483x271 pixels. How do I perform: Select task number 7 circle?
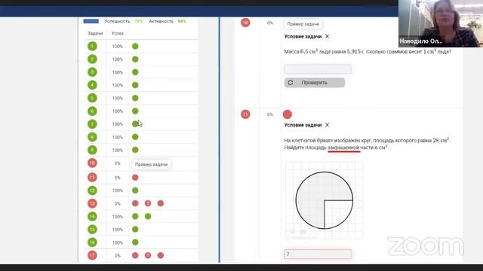92,124
